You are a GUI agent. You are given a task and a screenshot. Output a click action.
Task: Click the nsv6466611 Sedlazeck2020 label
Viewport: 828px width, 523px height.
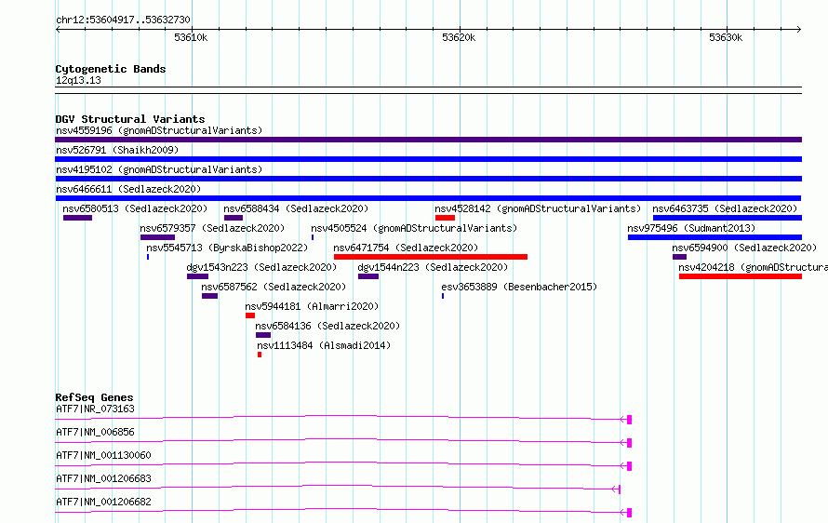[128, 189]
